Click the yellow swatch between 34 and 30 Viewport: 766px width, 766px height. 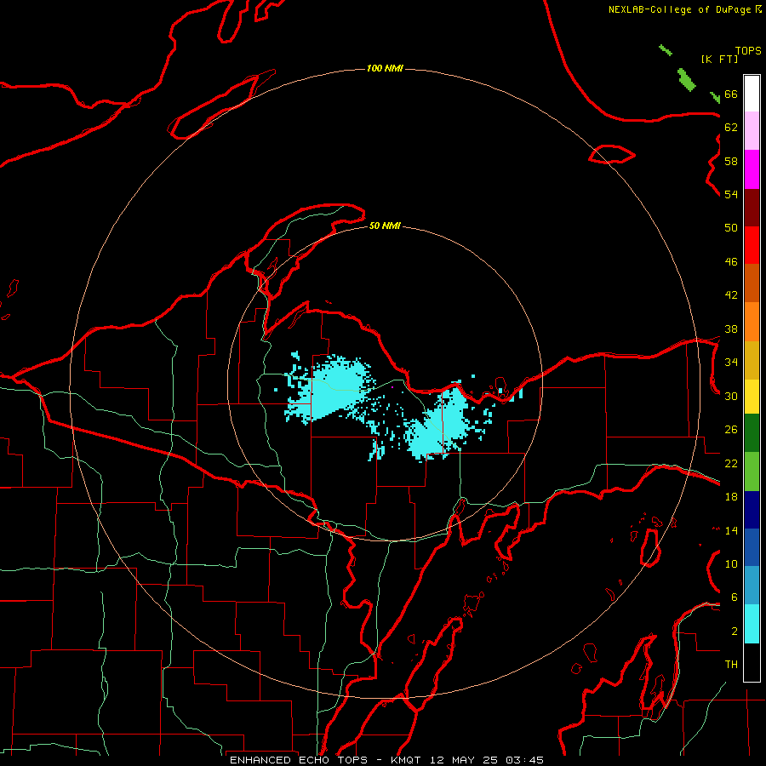pos(752,396)
